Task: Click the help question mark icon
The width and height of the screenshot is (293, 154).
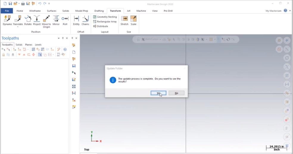Action: tap(285, 11)
